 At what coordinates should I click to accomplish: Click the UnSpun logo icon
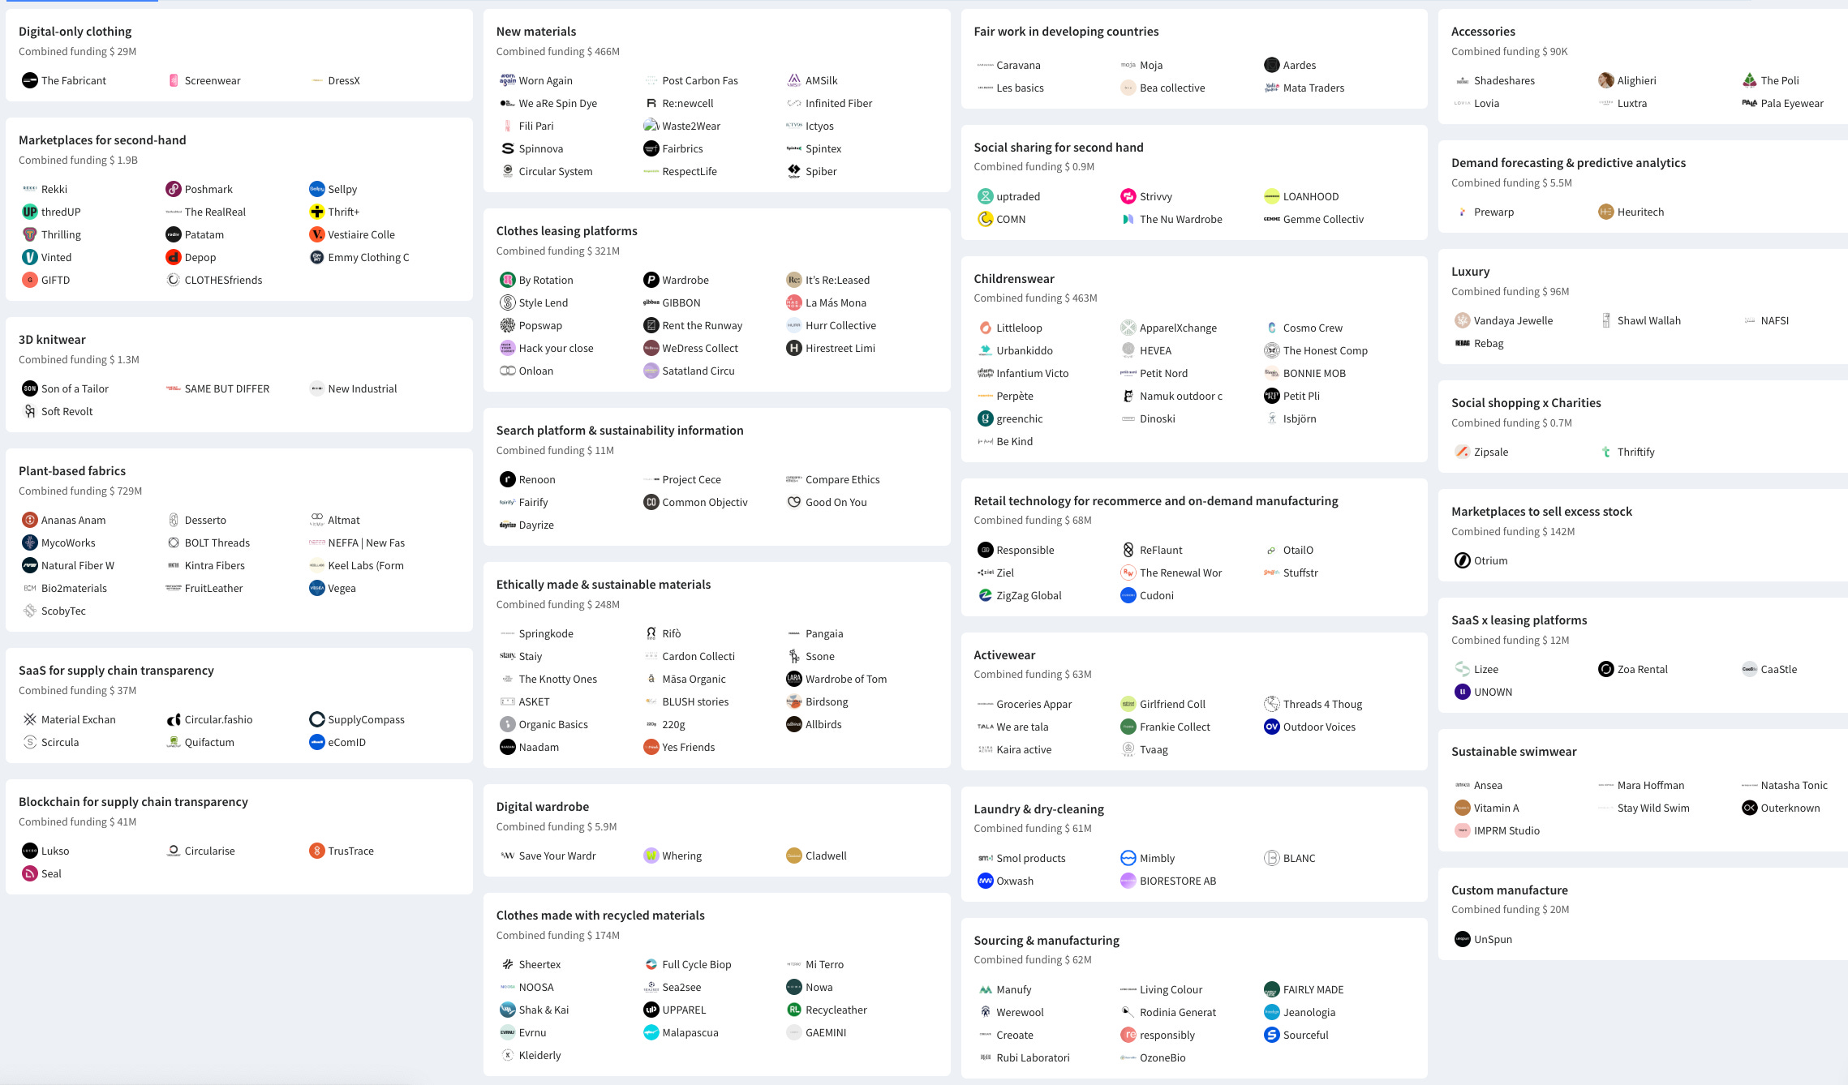(1463, 939)
